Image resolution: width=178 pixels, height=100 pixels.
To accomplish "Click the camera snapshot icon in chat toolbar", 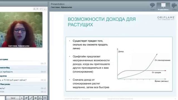I will 36,98.
